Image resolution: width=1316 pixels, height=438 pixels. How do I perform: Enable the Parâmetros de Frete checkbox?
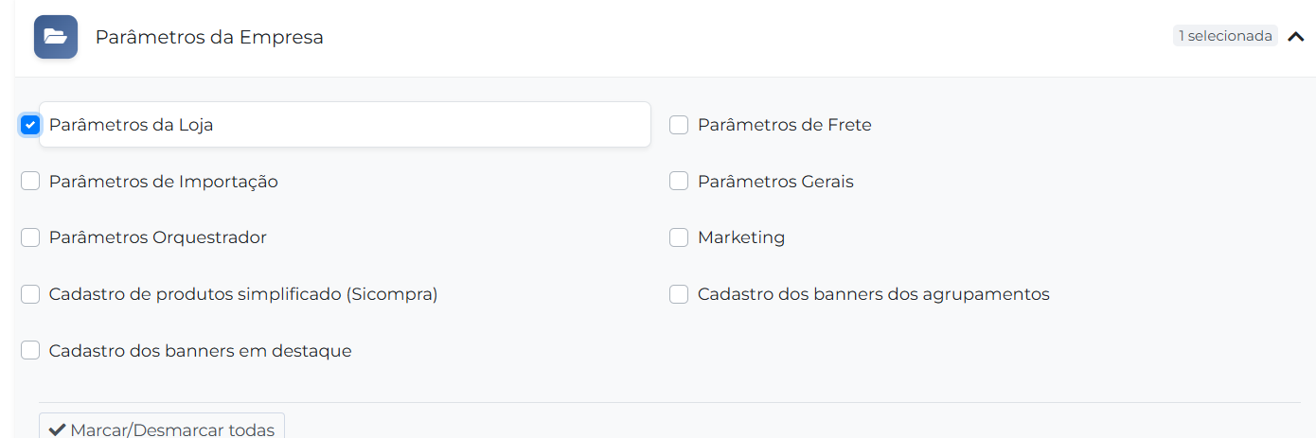point(679,125)
